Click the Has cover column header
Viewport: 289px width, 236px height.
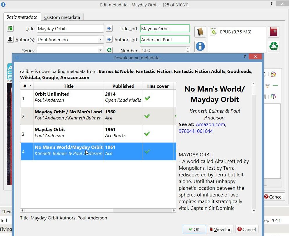[x=158, y=86]
